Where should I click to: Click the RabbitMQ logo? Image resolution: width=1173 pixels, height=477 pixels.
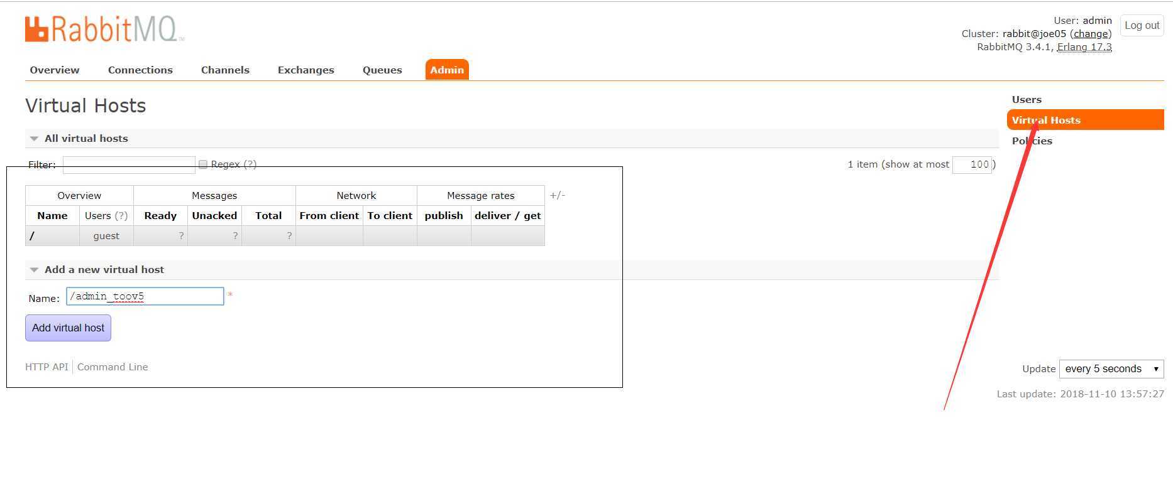coord(104,29)
